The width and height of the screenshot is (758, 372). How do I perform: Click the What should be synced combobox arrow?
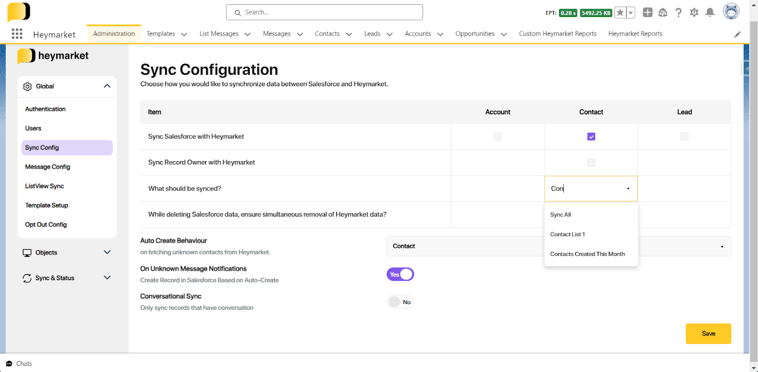(x=628, y=189)
